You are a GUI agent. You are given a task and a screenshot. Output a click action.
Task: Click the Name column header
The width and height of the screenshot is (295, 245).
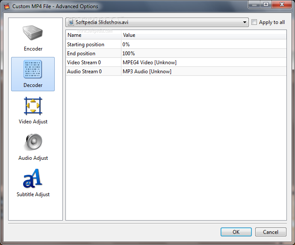coord(94,35)
